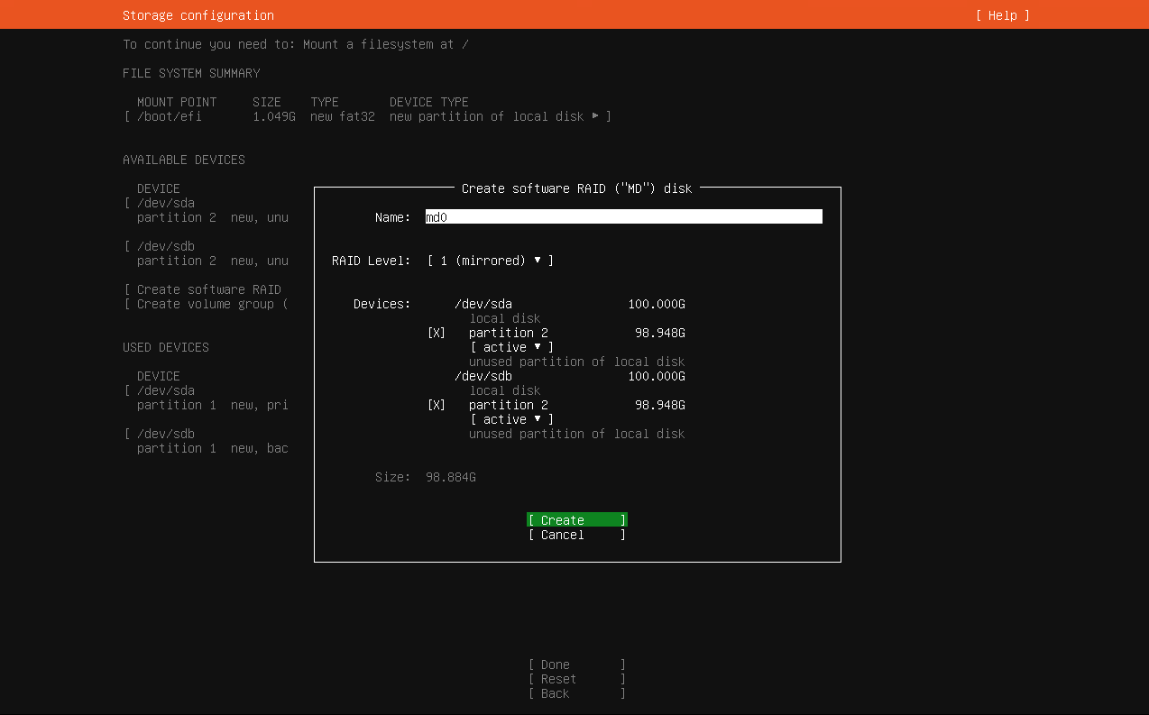1149x715 pixels.
Task: Toggle the /dev/sda partition 2 checkbox
Action: click(x=437, y=333)
